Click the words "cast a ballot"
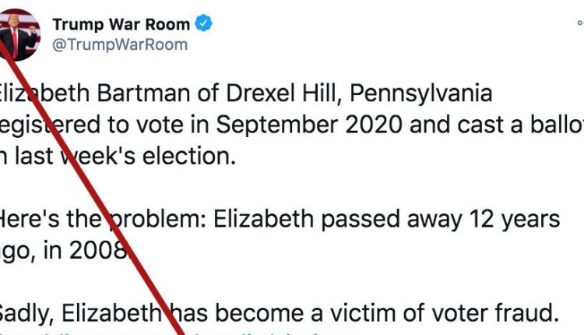Viewport: 584px width, 335px height. 511,125
